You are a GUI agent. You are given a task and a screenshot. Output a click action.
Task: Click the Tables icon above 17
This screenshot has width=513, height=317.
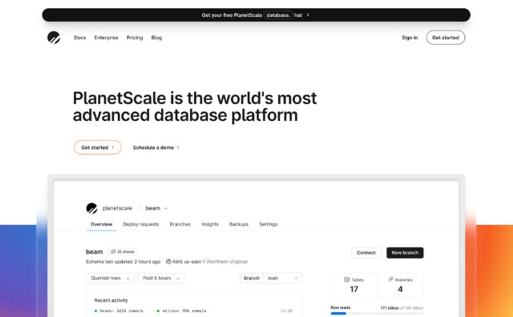(347, 279)
